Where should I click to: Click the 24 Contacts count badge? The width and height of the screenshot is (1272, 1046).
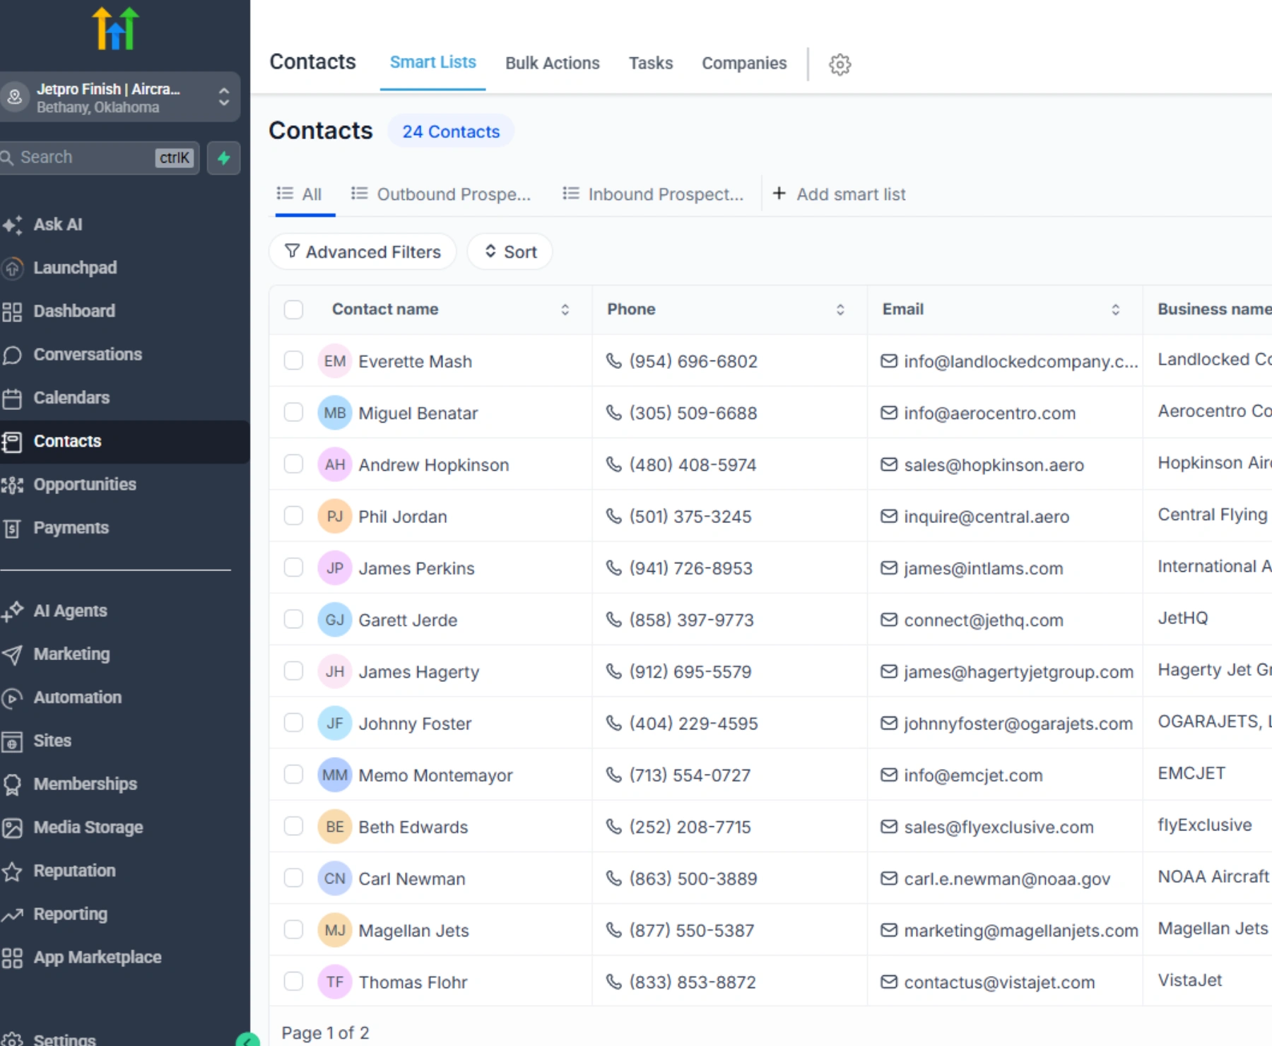click(451, 131)
